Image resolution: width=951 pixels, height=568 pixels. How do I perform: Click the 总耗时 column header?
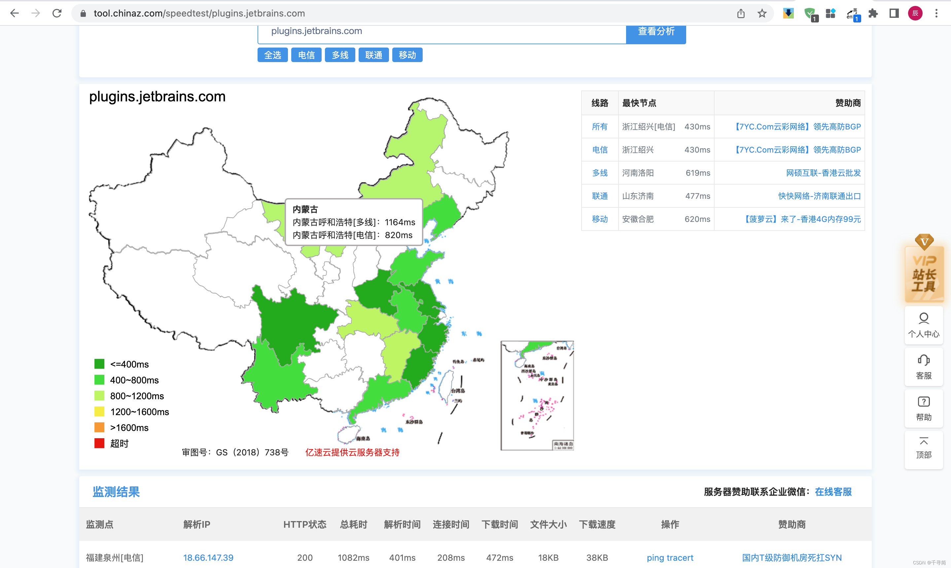point(353,524)
